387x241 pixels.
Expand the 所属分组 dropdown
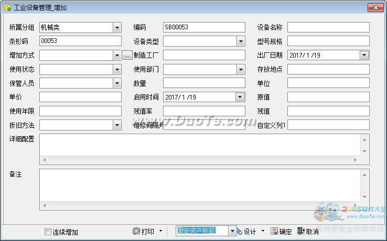[x=117, y=27]
